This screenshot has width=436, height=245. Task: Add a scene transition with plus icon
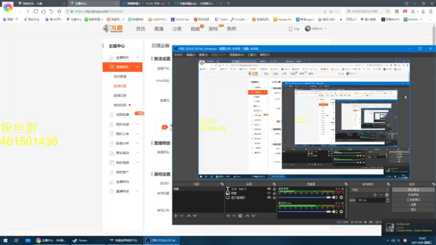(375, 195)
